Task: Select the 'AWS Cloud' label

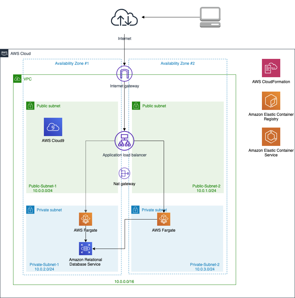Action: click(21, 54)
